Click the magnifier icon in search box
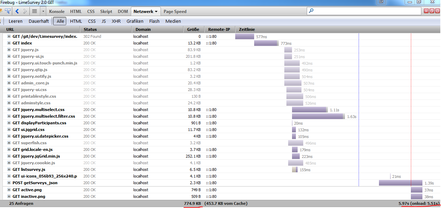Screen dimensions: 441x208 pos(311,11)
